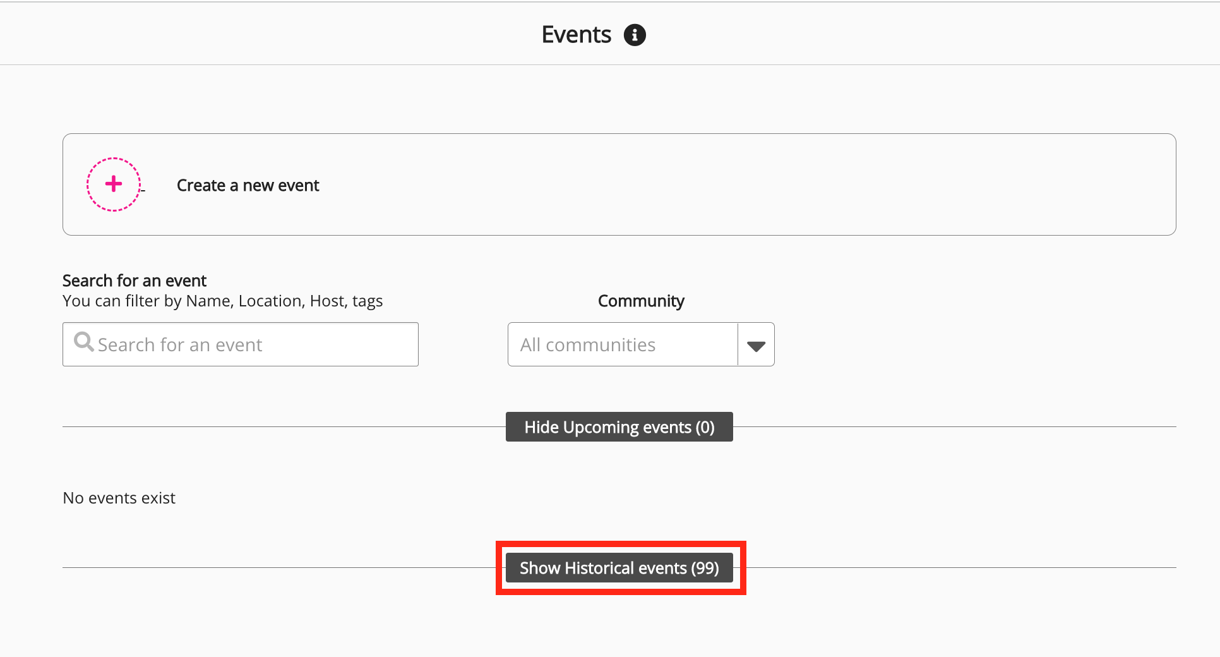
Task: Open the All communities combo box
Action: 622,345
